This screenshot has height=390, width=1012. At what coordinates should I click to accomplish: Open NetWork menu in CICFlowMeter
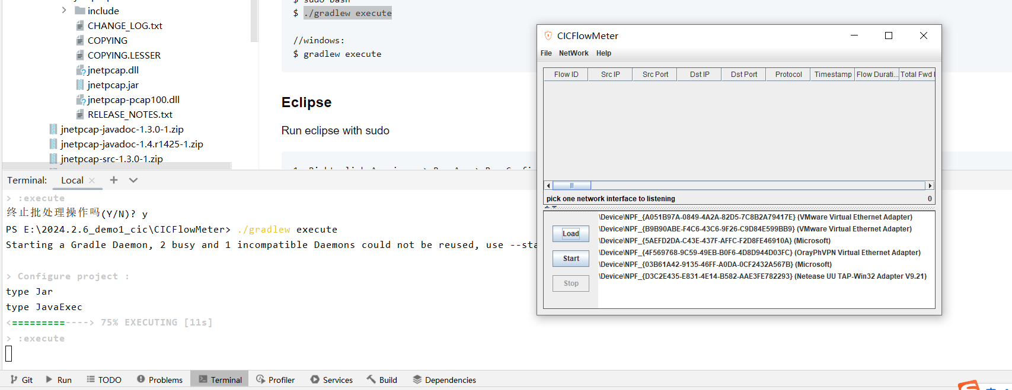[x=573, y=53]
